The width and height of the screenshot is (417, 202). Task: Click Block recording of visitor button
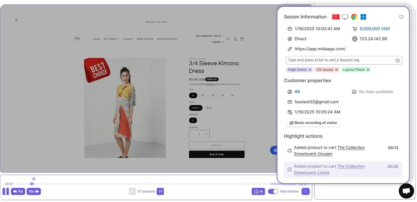point(313,123)
